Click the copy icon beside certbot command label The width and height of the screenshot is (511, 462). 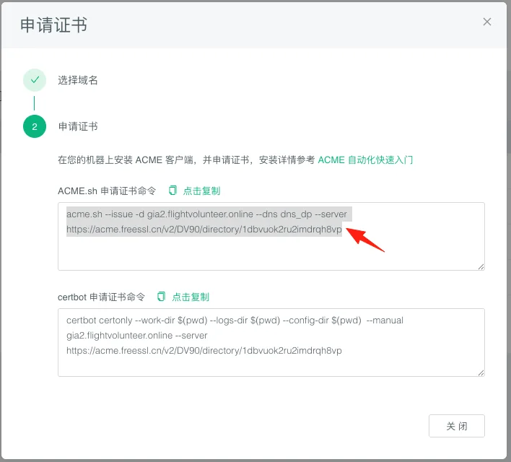pos(162,297)
